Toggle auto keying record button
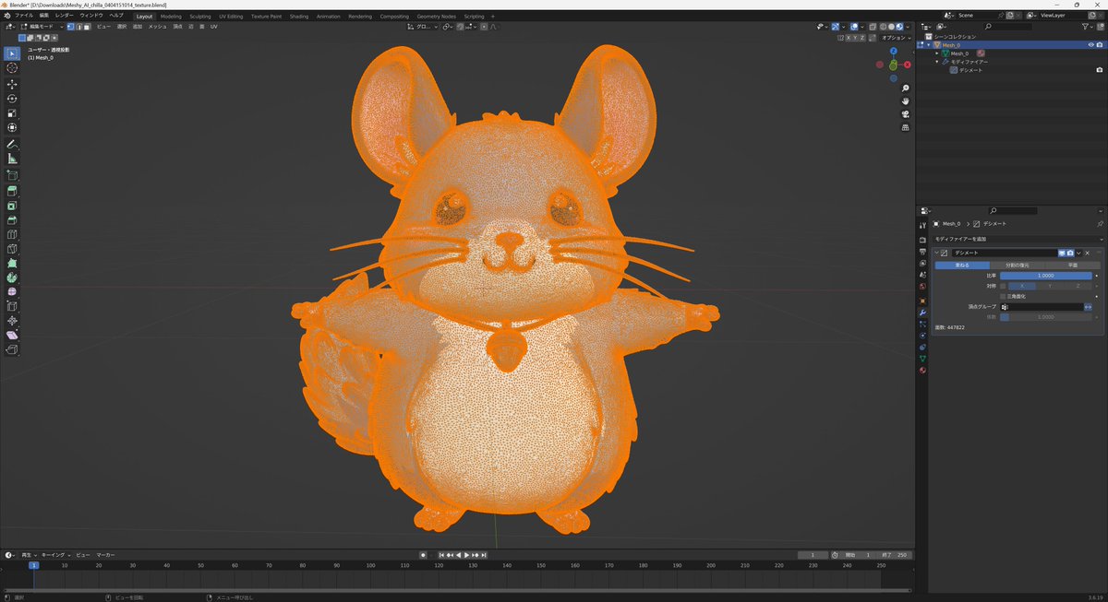This screenshot has width=1108, height=602. click(x=423, y=555)
